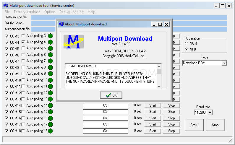Click the green status indicator for COM6
235x145 pixels.
[x=50, y=55]
